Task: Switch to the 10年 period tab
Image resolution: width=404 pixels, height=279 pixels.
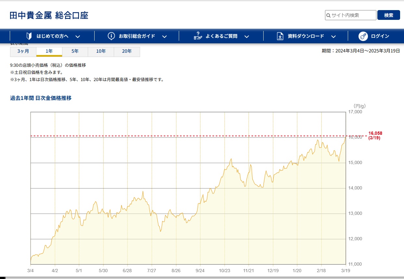Action: click(x=101, y=51)
